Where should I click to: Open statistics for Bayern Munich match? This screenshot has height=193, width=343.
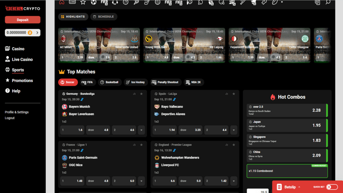point(134,94)
